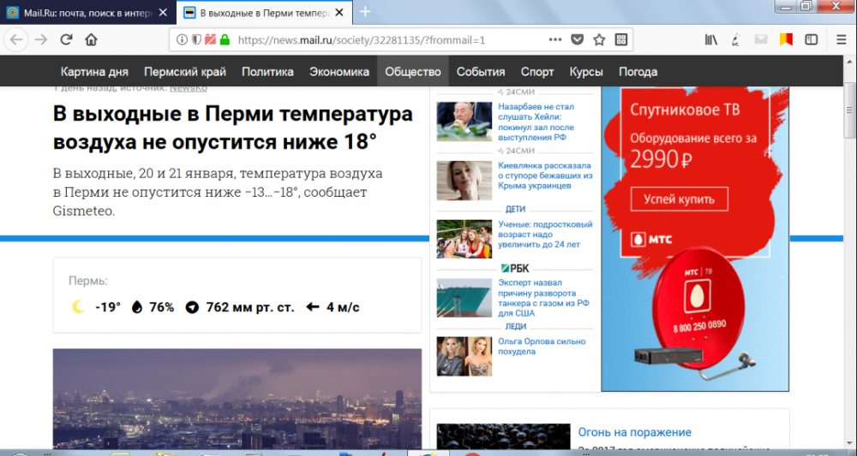Reload the current page
857x456 pixels.
pos(66,39)
